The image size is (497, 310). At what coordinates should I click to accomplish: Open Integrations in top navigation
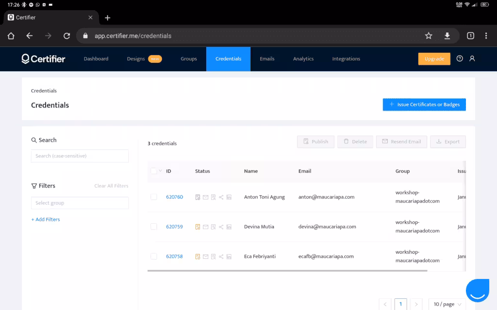pos(346,59)
